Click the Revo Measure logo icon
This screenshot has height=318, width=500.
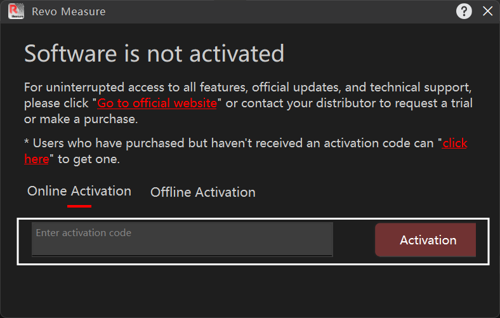(16, 11)
